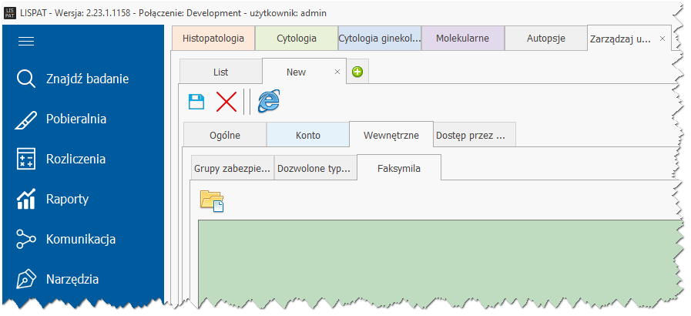This screenshot has height=316, width=691.
Task: Open the Konto tab
Action: (x=307, y=135)
